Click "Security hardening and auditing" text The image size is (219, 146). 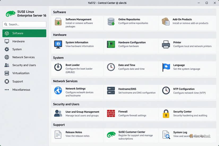(x=190, y=115)
